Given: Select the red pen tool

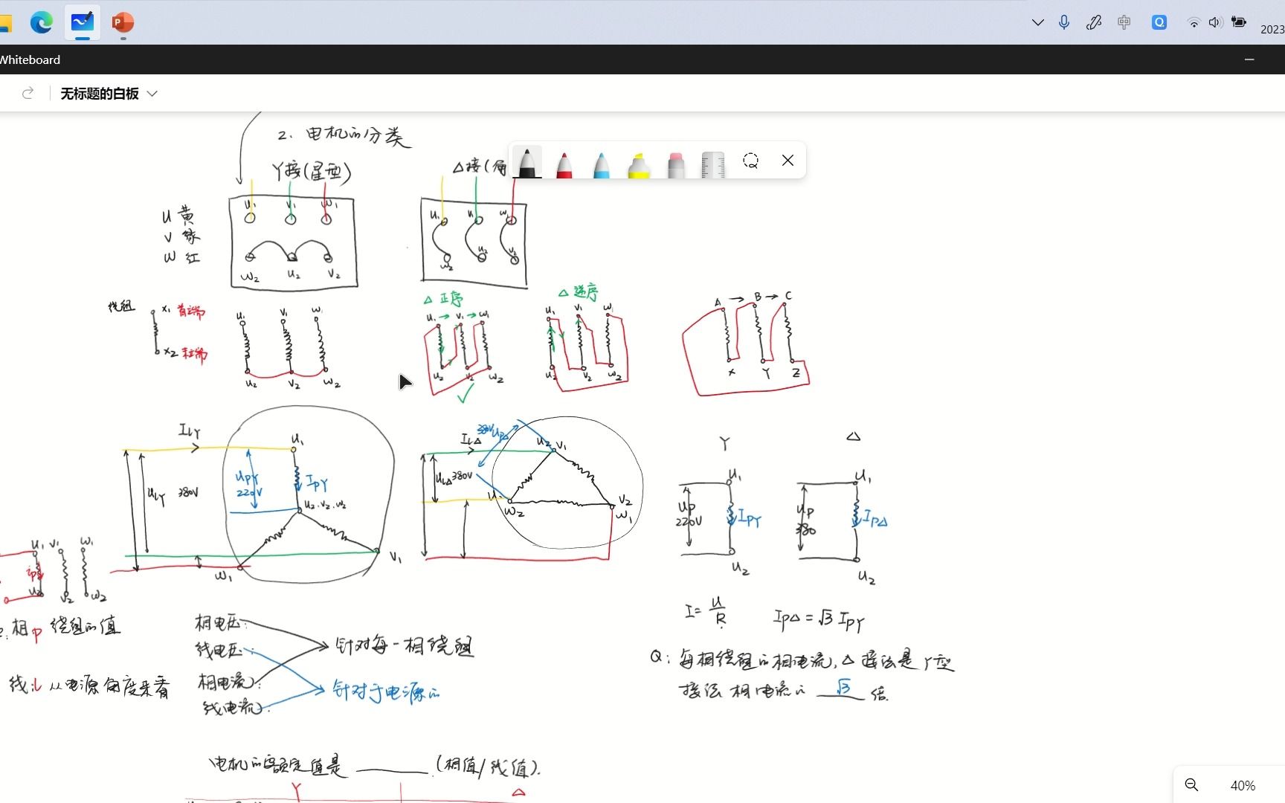Looking at the screenshot, I should coord(564,164).
